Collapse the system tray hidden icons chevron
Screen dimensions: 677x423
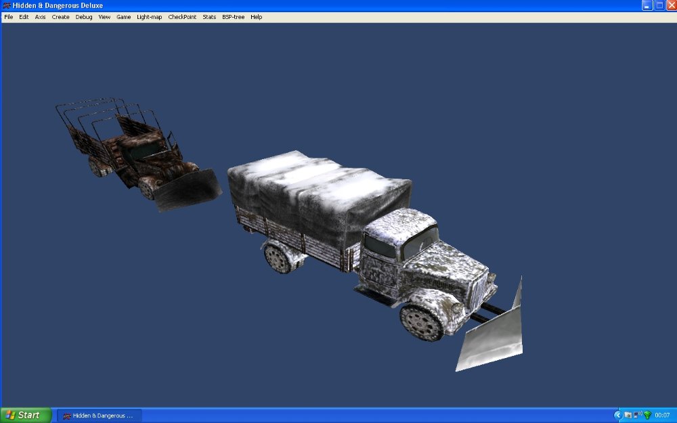pos(618,414)
